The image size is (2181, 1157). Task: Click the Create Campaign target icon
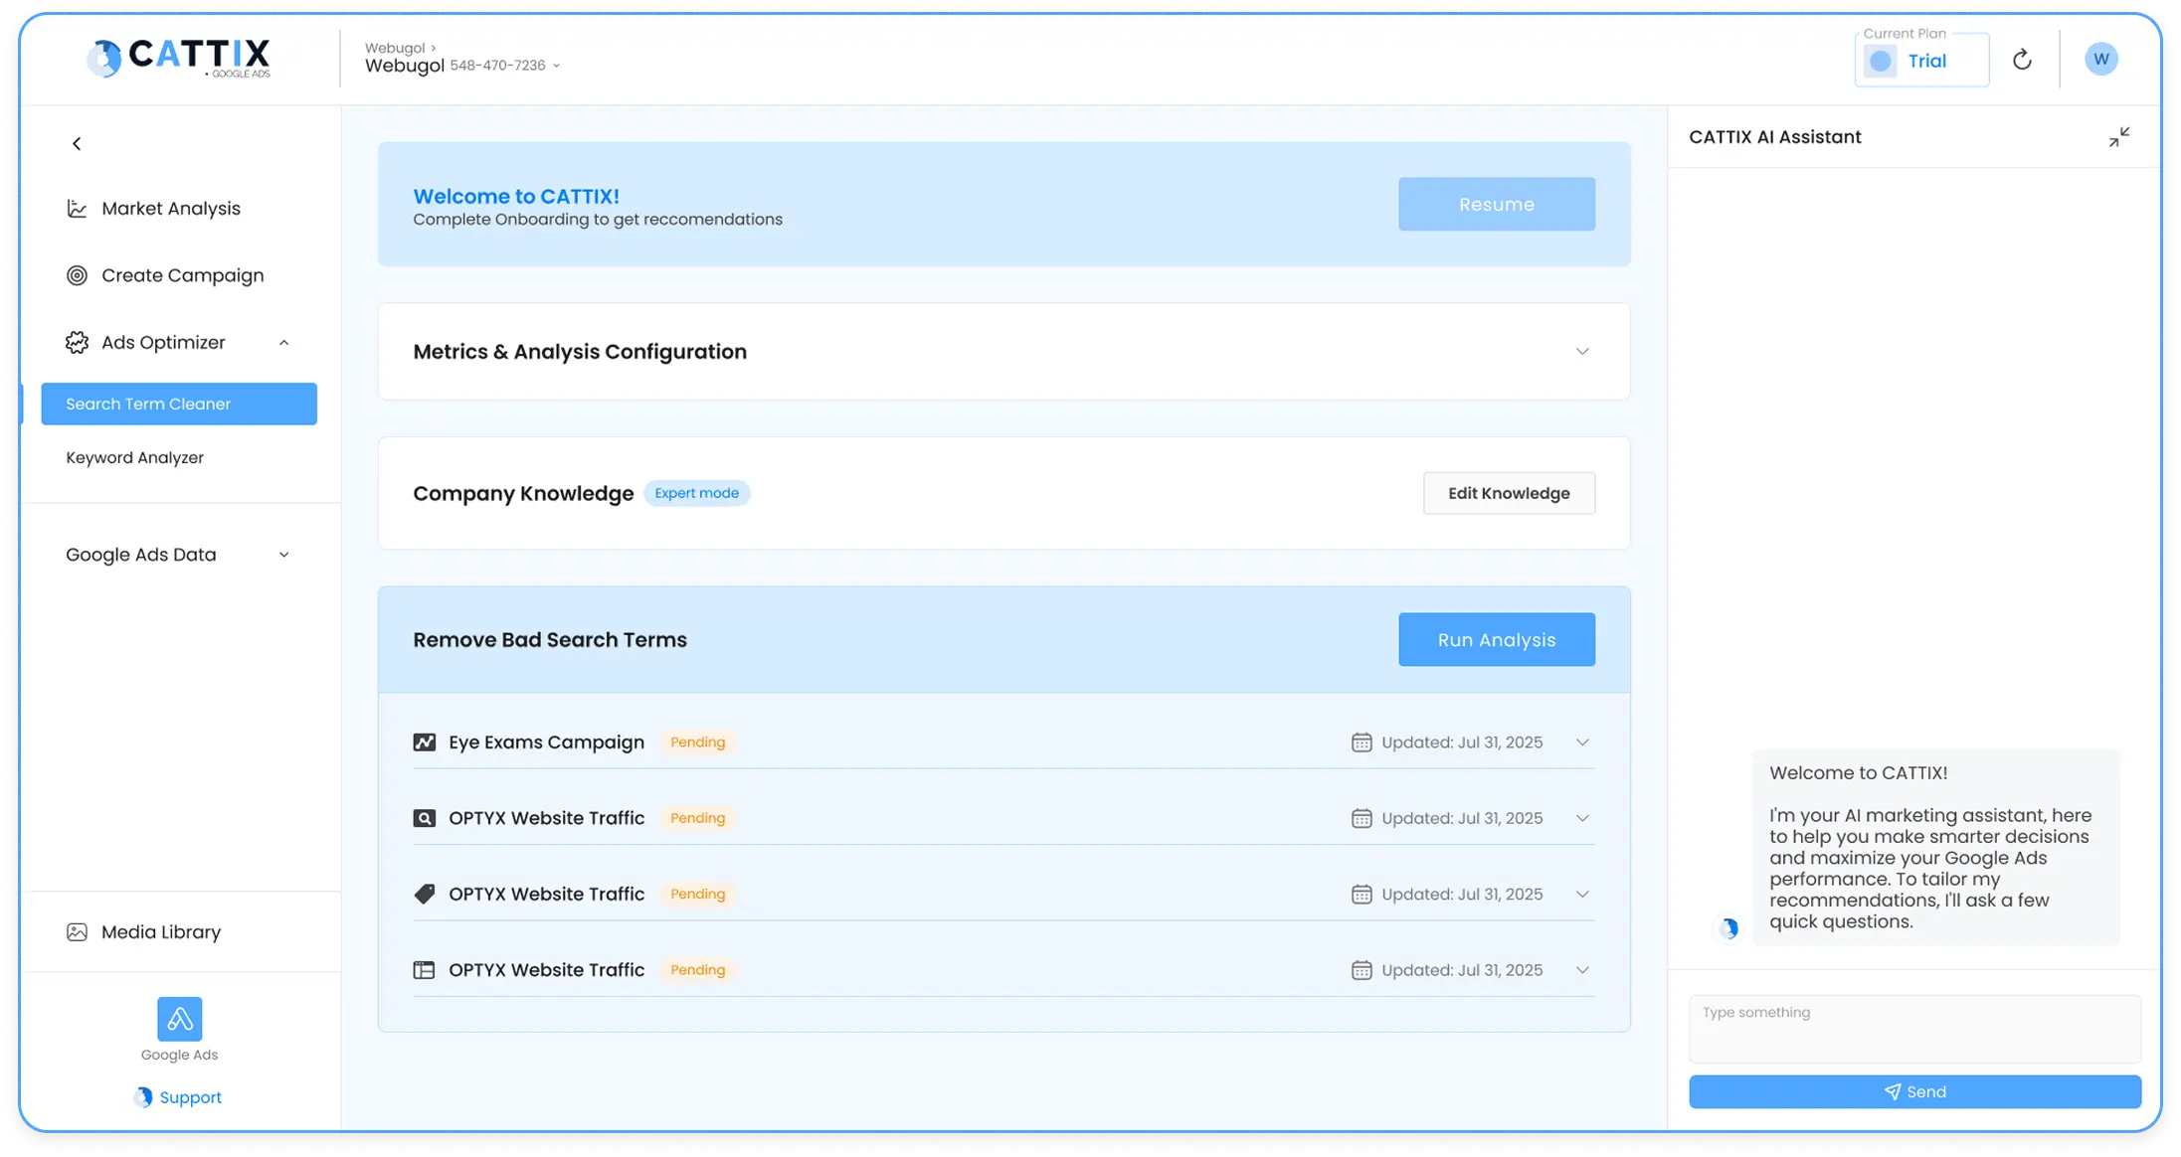click(x=78, y=274)
